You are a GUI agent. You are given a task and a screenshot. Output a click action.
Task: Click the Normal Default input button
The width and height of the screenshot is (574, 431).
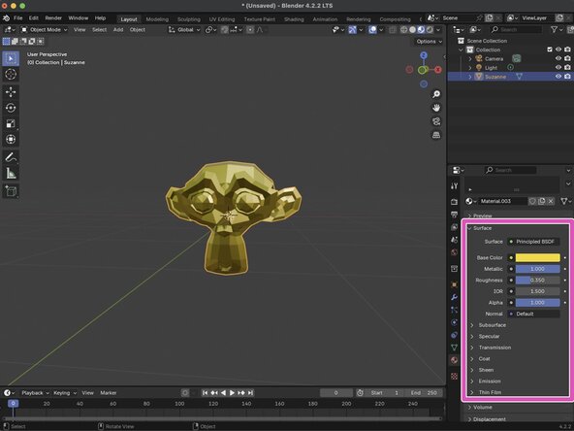(x=533, y=314)
